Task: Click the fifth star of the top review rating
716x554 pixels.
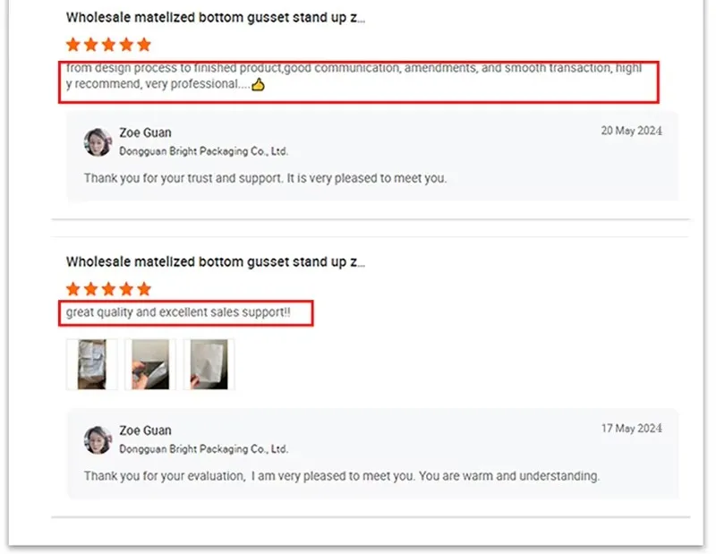Action: click(x=144, y=45)
